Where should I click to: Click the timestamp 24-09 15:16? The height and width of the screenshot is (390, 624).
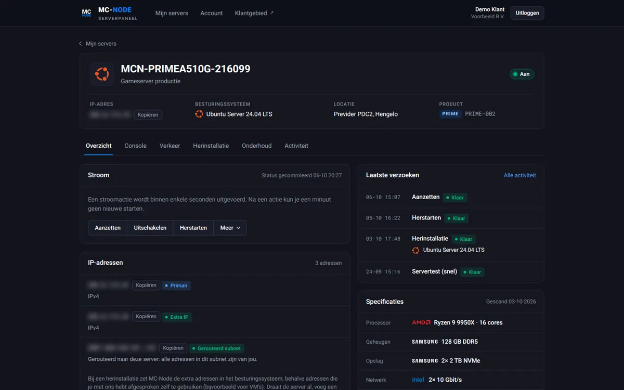pos(383,272)
